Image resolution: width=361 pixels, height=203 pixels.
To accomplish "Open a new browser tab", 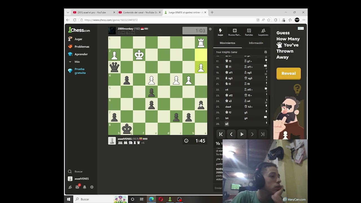I will tap(212, 12).
